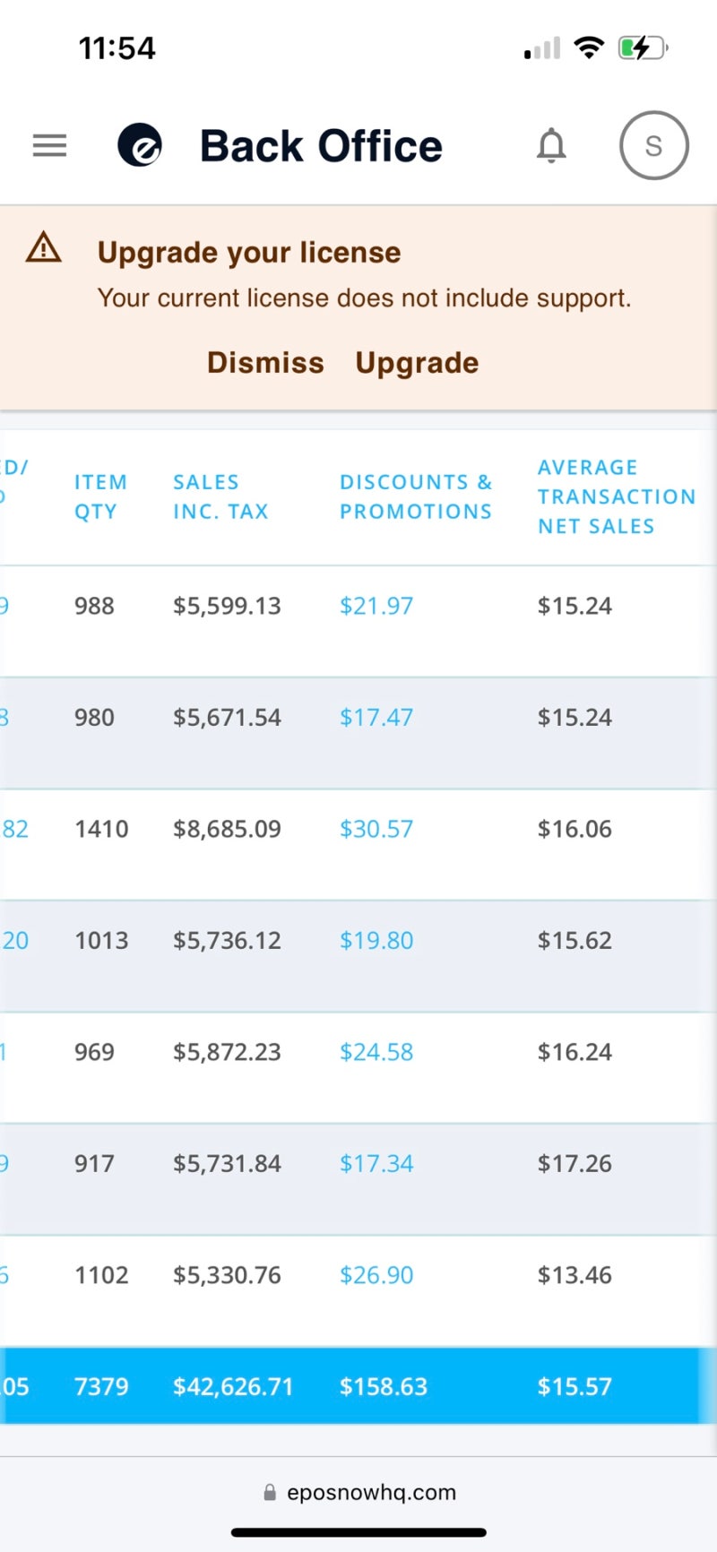Open the $19.80 discounts link

click(x=376, y=941)
